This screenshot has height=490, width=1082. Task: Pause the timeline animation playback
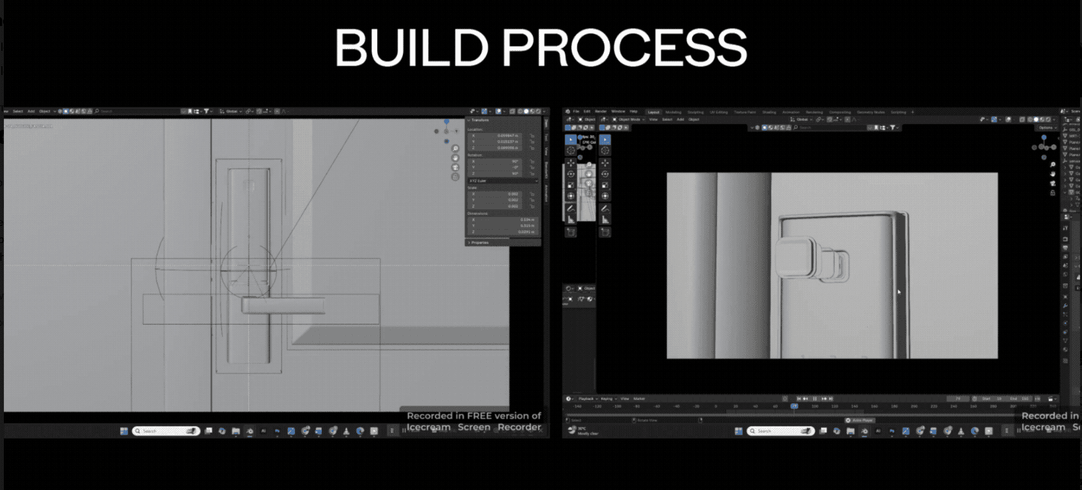814,398
